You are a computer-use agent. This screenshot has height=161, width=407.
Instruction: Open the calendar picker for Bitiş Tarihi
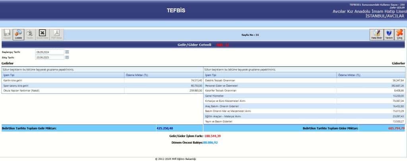(67, 58)
